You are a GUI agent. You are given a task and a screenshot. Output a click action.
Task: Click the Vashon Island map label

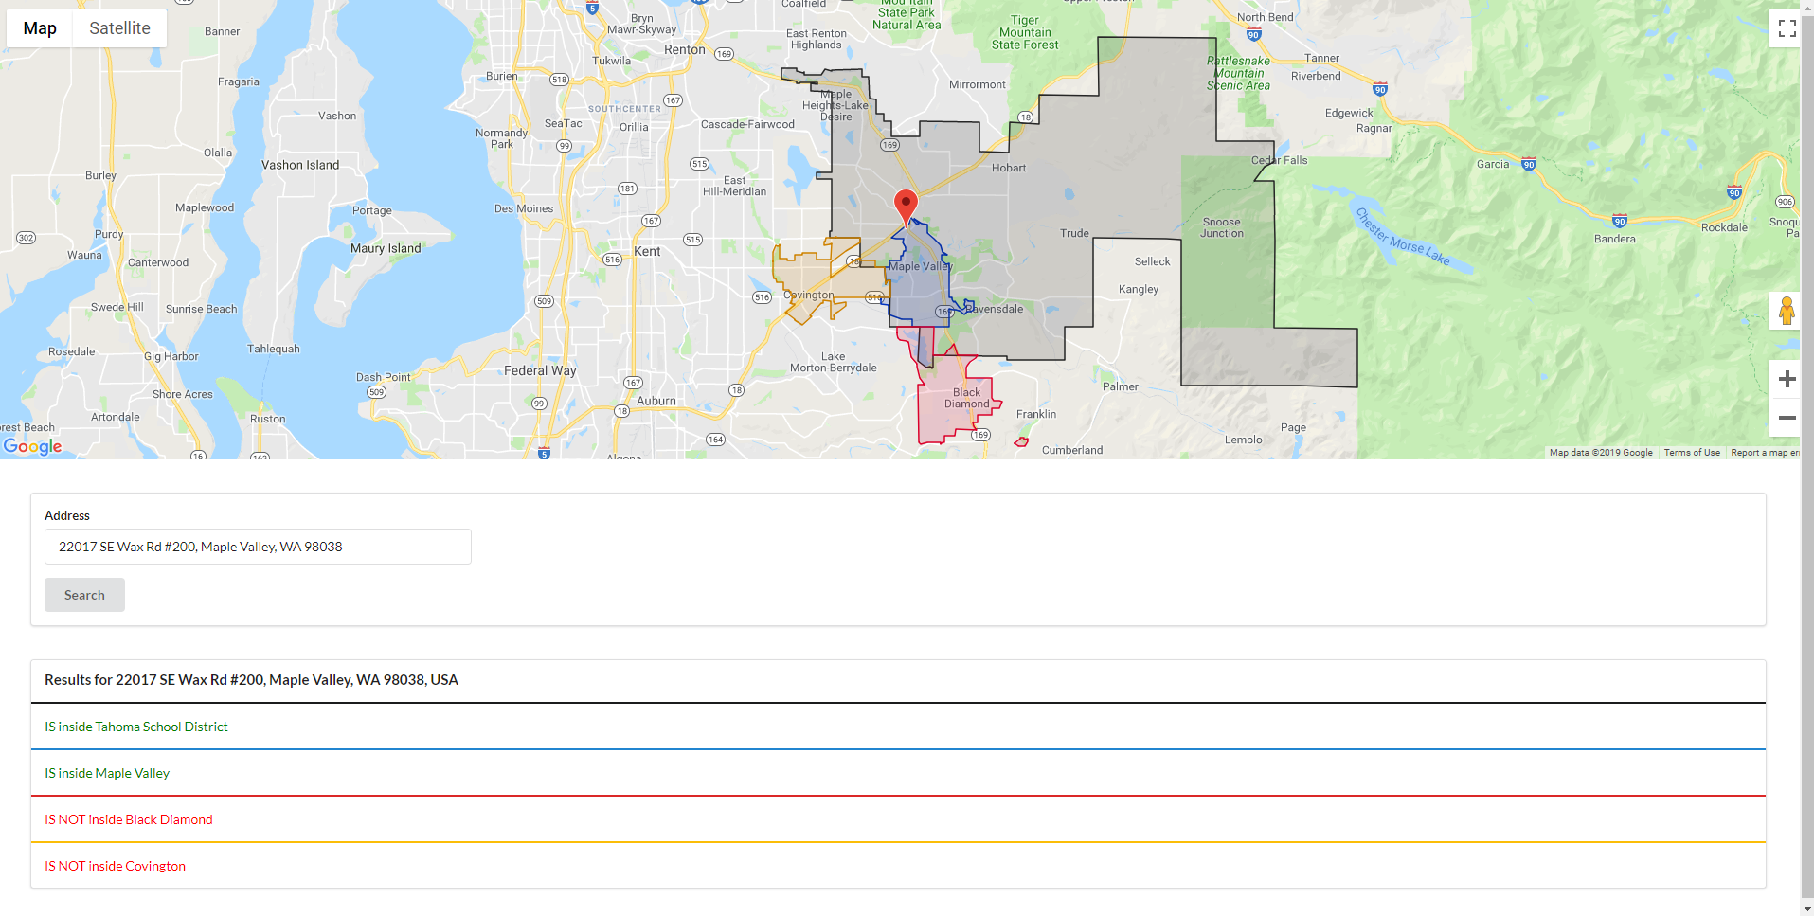tap(300, 165)
